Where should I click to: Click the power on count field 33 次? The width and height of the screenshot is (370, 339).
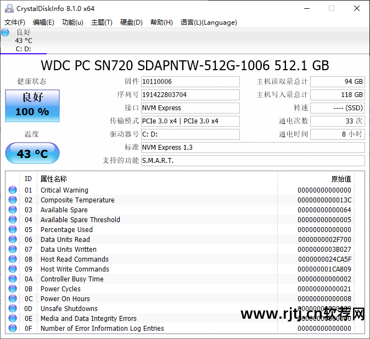[338, 121]
